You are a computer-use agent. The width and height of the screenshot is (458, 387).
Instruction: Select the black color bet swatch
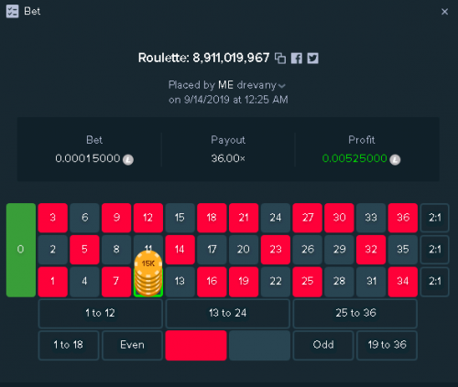pyautogui.click(x=259, y=345)
